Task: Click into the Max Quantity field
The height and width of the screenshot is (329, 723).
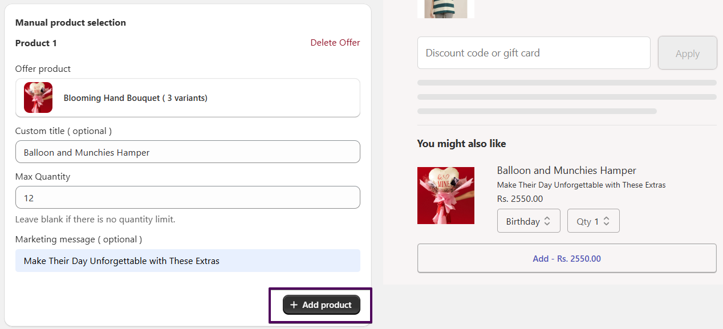Action: tap(188, 198)
